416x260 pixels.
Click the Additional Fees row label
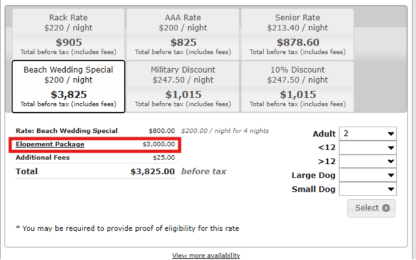[x=43, y=158]
